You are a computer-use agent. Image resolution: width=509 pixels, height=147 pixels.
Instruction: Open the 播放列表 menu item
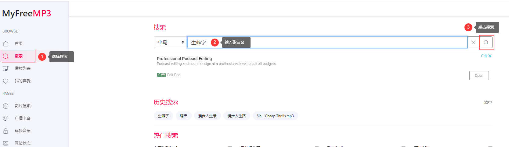click(23, 69)
